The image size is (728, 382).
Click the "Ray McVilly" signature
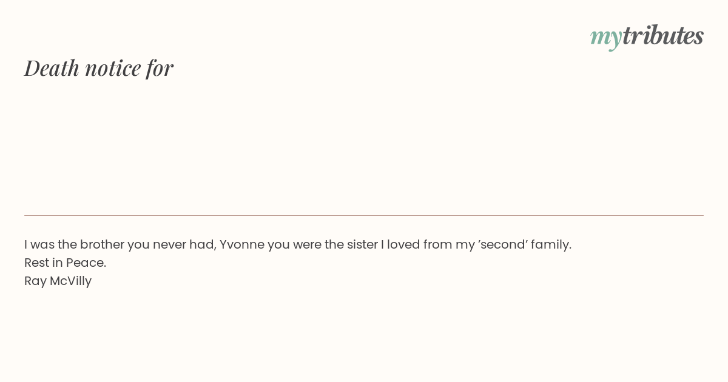tap(58, 281)
